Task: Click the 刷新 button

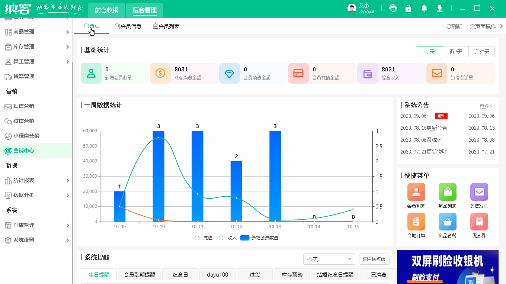Action: click(x=454, y=26)
